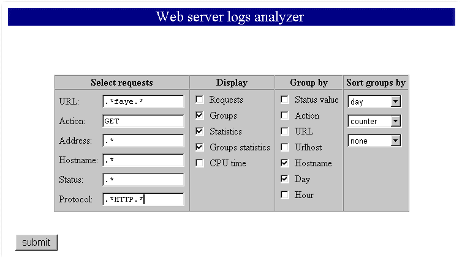
Task: Enable grouping by Hour
Action: 285,195
